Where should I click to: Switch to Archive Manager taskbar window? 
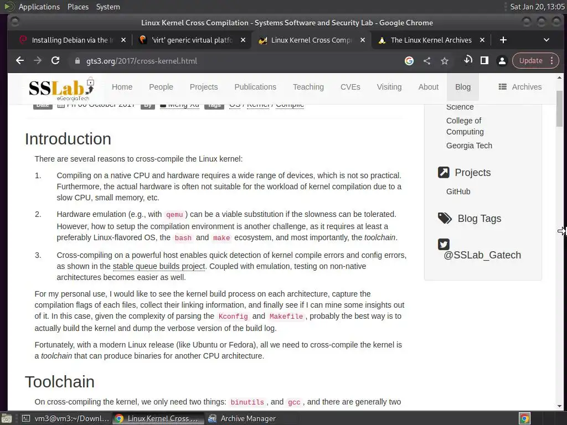click(241, 418)
